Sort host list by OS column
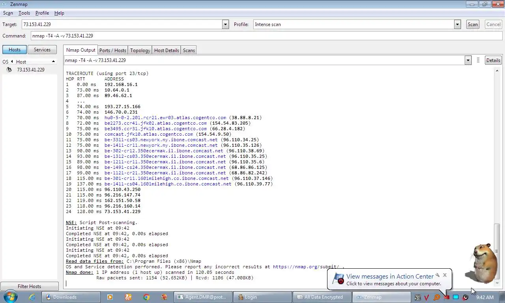505x303 pixels. pos(5,62)
